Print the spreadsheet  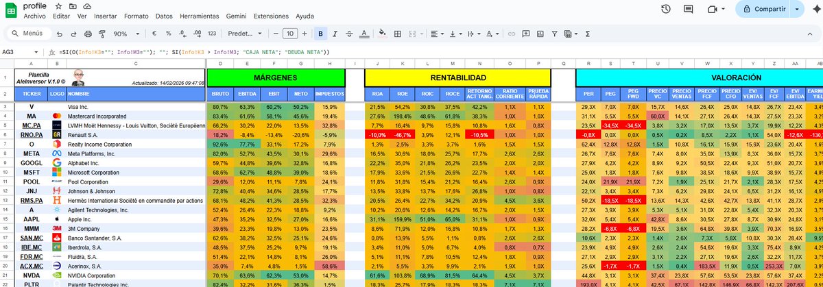(88, 33)
